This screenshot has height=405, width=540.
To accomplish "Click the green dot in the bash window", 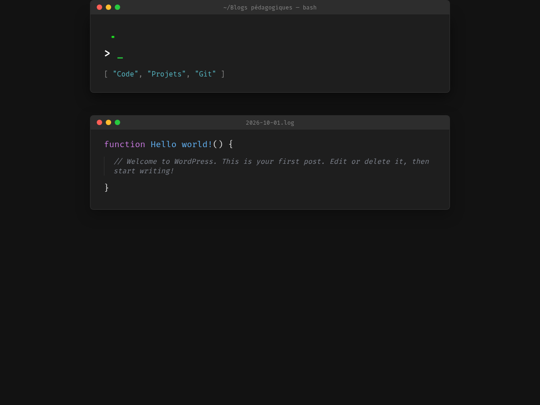I will click(117, 7).
